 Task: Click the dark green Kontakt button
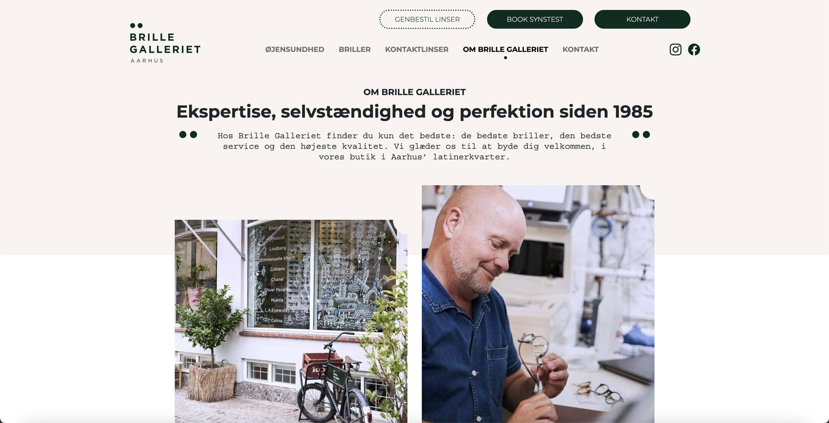tap(642, 19)
